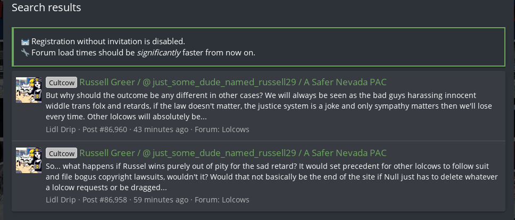Click the Search results heading
Viewport: 515px width, 220px height.
[x=46, y=7]
